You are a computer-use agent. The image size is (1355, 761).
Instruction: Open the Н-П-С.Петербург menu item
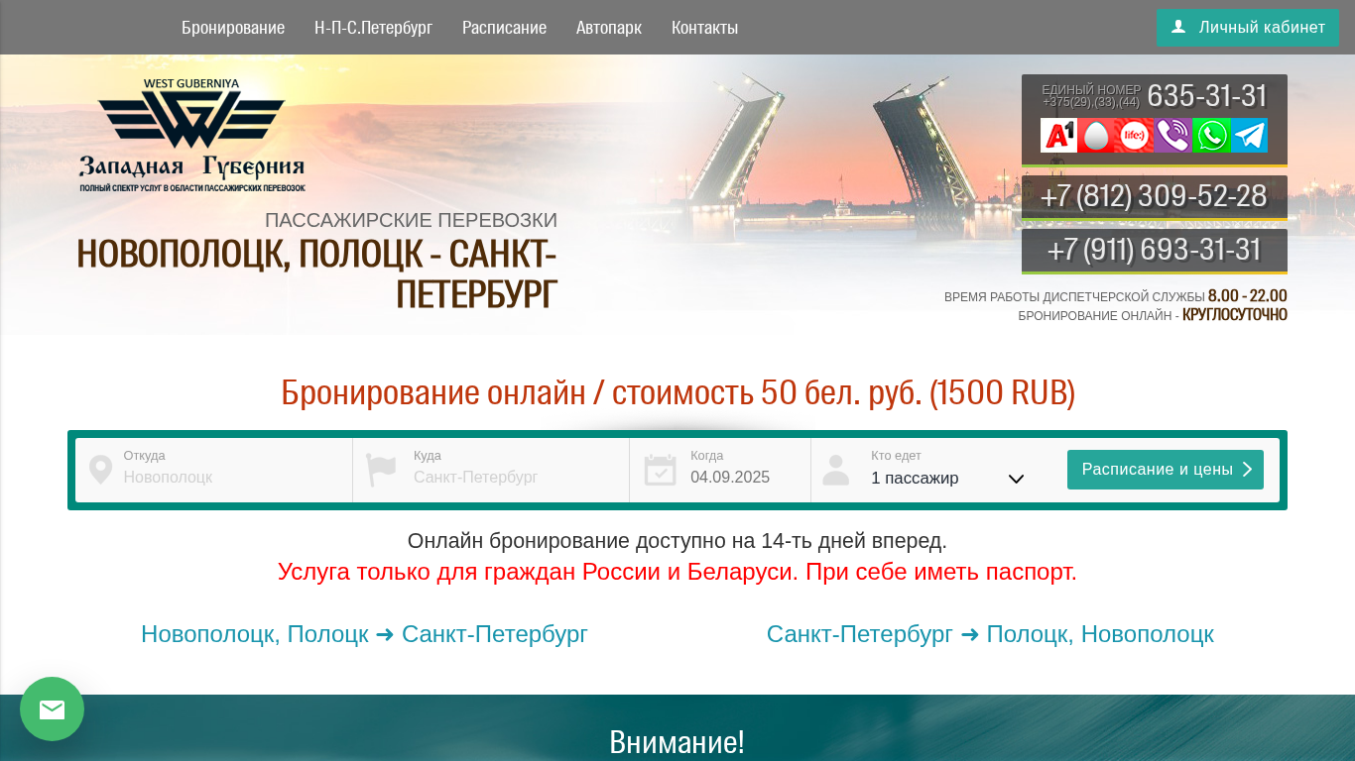(x=373, y=28)
